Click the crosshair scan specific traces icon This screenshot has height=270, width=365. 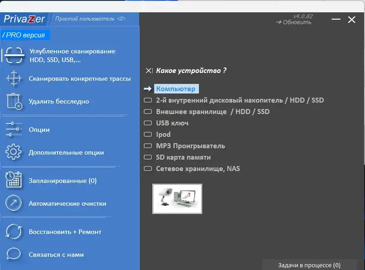14,78
